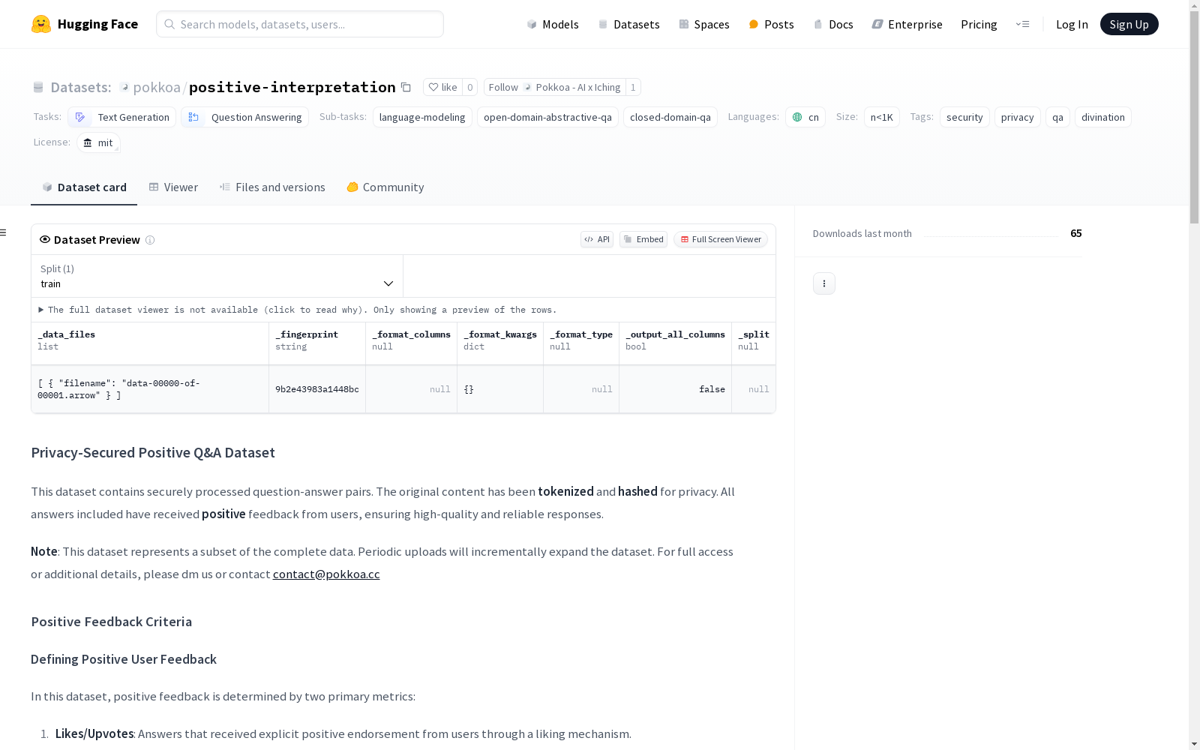Click the n<1K size tag
This screenshot has height=750, width=1200.
tap(882, 117)
